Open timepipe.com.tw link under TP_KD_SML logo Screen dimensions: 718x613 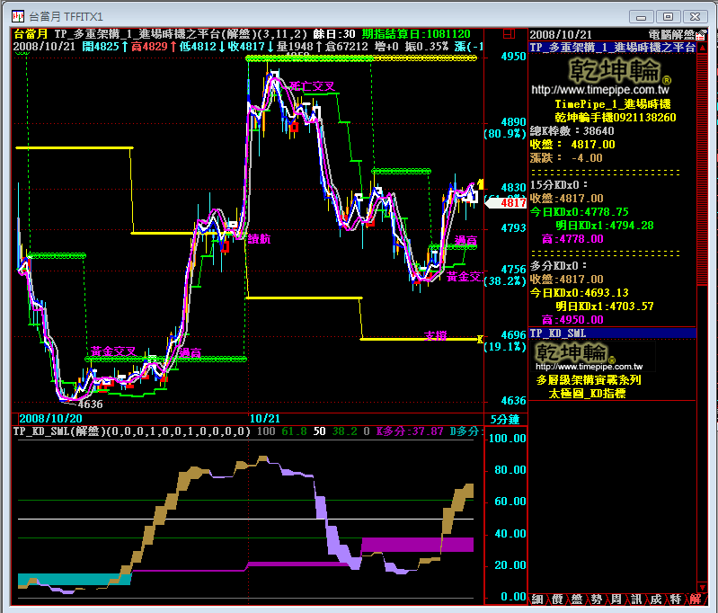click(x=589, y=367)
